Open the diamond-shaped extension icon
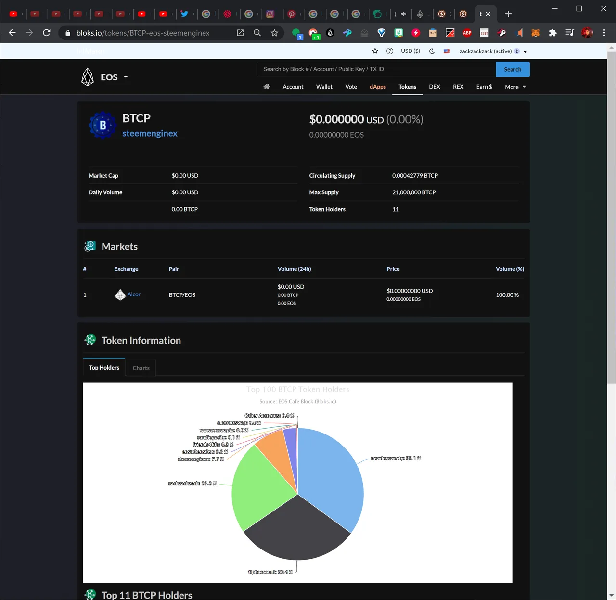Screen dimensions: 616x600 point(382,33)
